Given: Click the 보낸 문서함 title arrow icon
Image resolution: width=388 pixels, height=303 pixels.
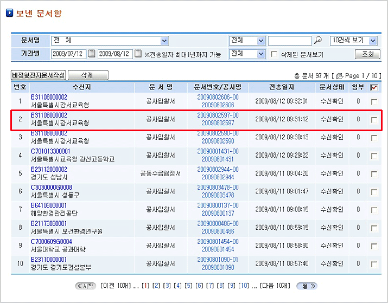Looking at the screenshot, I should click(9, 13).
